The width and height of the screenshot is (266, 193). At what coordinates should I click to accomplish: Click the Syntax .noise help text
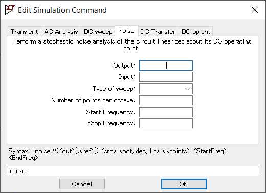118,154
